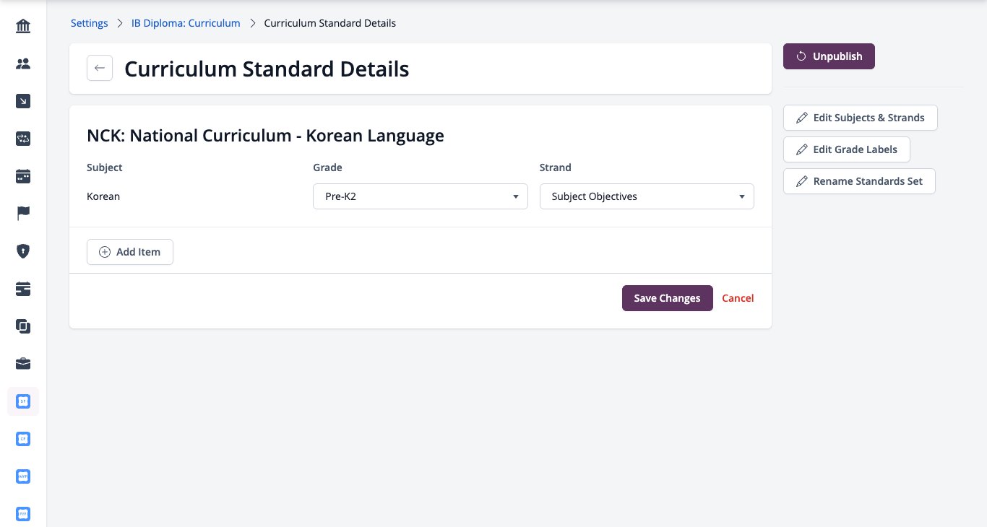Select the MYP programme icon

[23, 476]
